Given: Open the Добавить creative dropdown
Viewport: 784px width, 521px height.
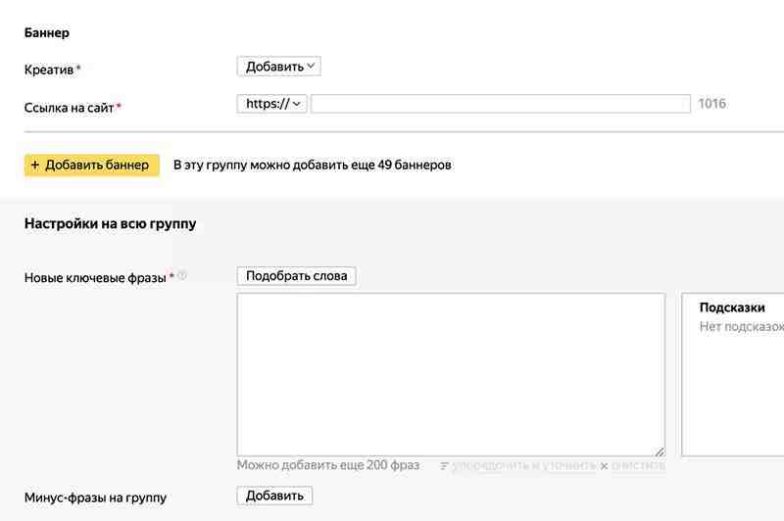Looking at the screenshot, I should click(x=278, y=67).
